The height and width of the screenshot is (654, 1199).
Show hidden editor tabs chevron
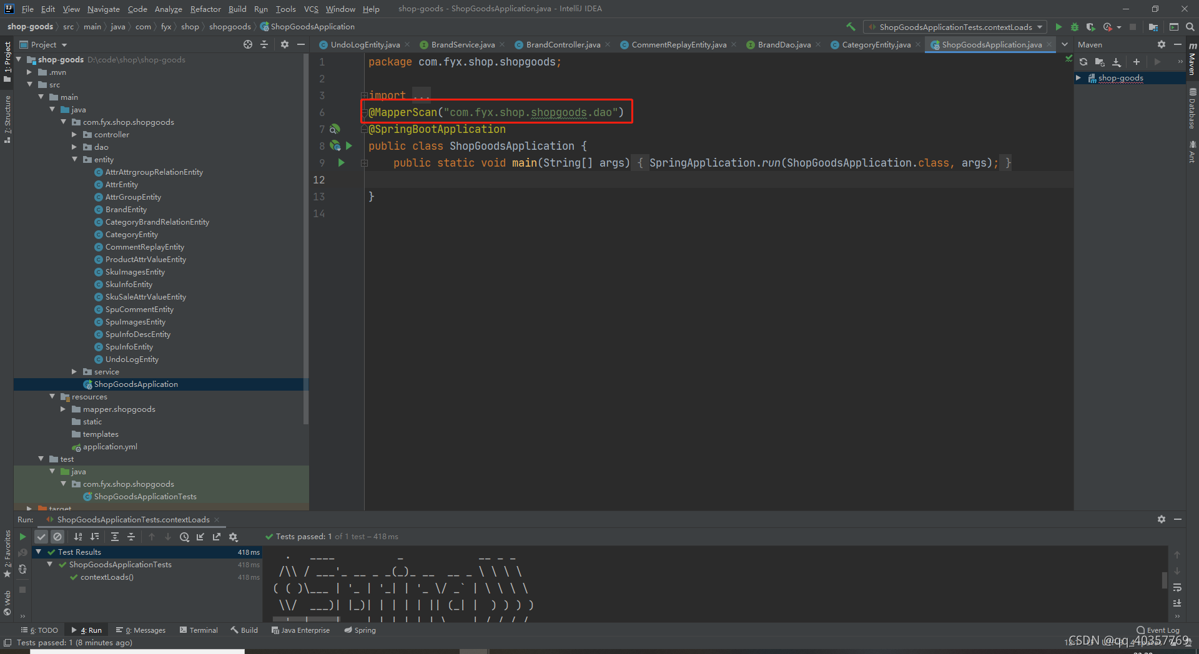(1065, 44)
